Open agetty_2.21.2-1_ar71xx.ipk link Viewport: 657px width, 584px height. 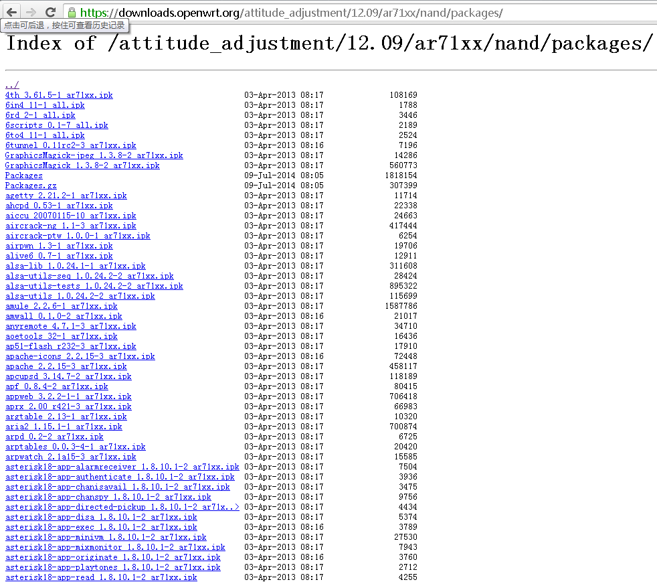66,196
